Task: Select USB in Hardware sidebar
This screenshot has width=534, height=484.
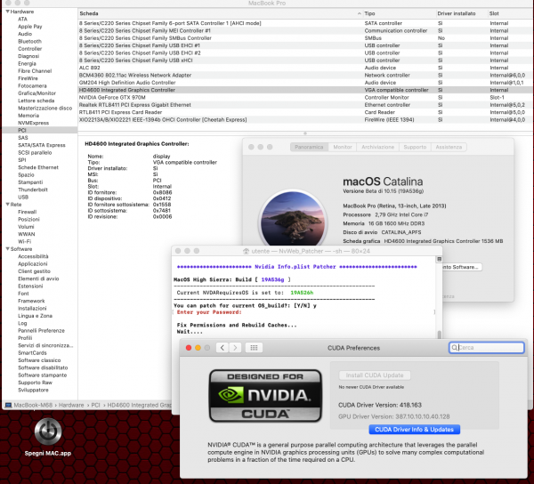Action: click(x=23, y=198)
